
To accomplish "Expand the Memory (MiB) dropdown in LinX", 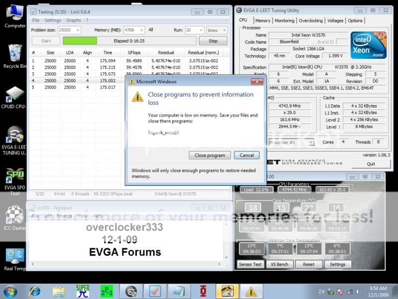I will pyautogui.click(x=141, y=30).
